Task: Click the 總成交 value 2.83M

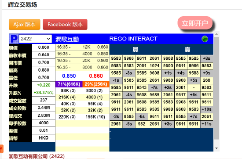Action: click(x=44, y=115)
